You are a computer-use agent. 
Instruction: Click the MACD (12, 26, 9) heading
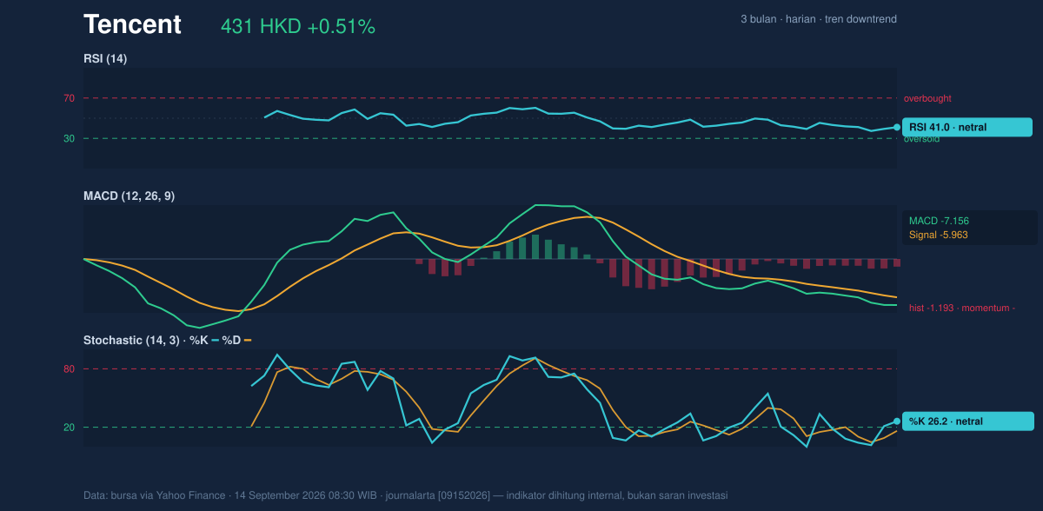click(129, 196)
